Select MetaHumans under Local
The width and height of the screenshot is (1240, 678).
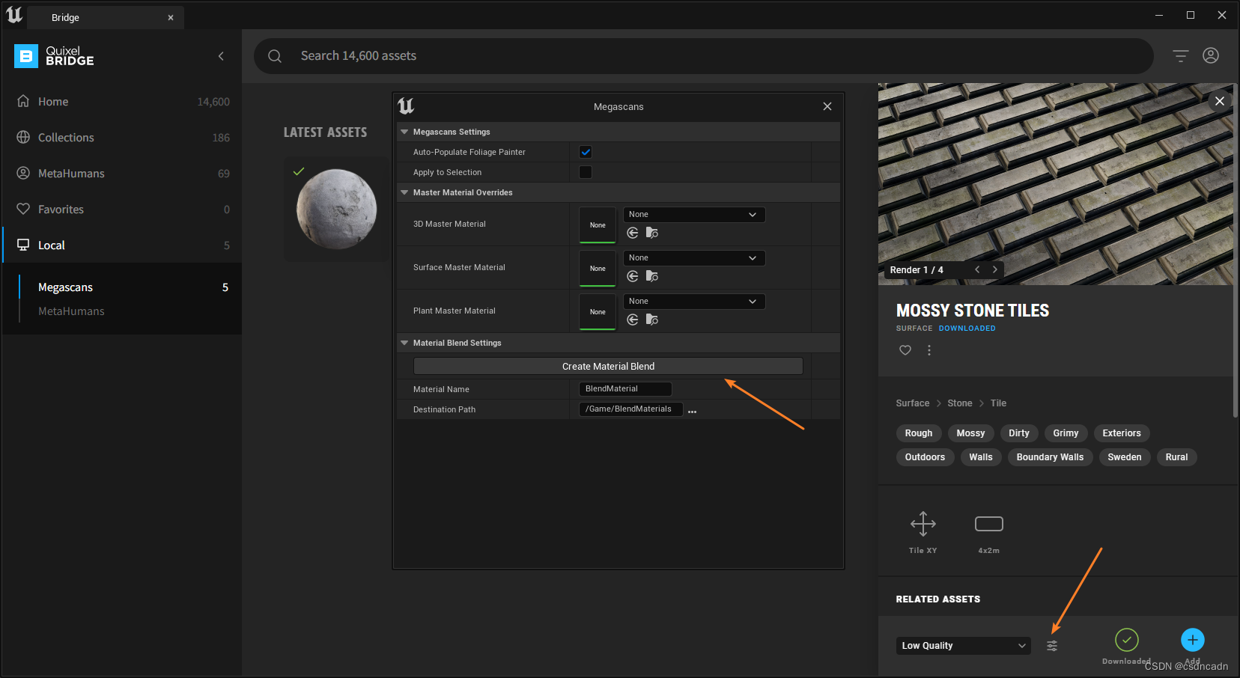71,311
